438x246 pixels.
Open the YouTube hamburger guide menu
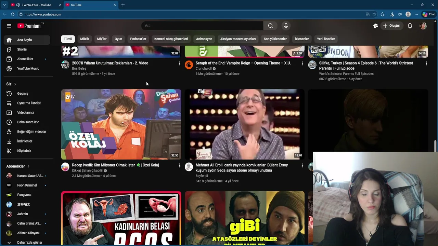coord(9,26)
